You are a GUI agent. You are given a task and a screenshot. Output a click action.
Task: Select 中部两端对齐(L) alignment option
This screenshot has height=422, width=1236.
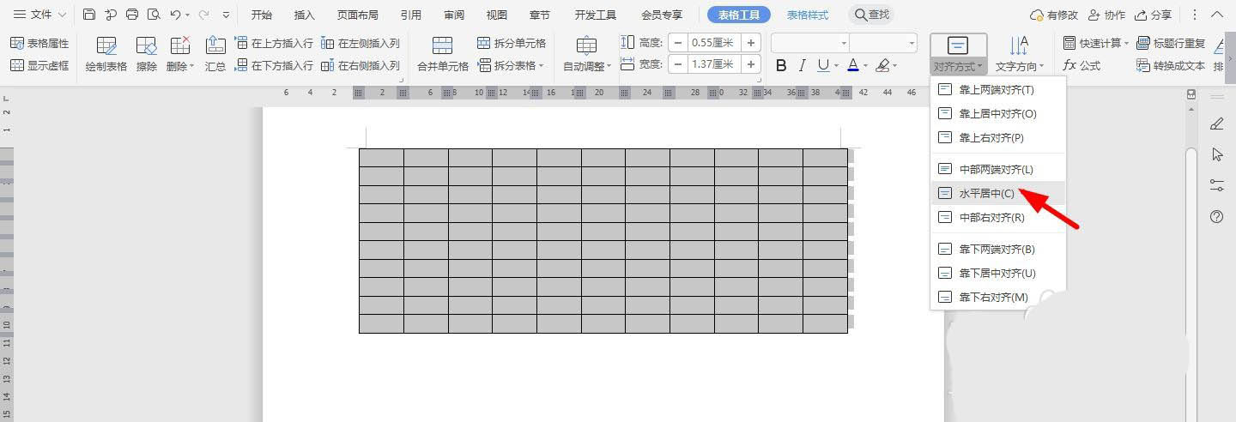coord(997,169)
